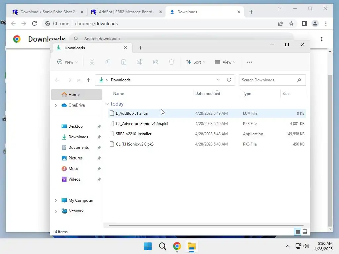Select the L_AddBot-v1.2.lua file
The image size is (339, 254).
207,113
